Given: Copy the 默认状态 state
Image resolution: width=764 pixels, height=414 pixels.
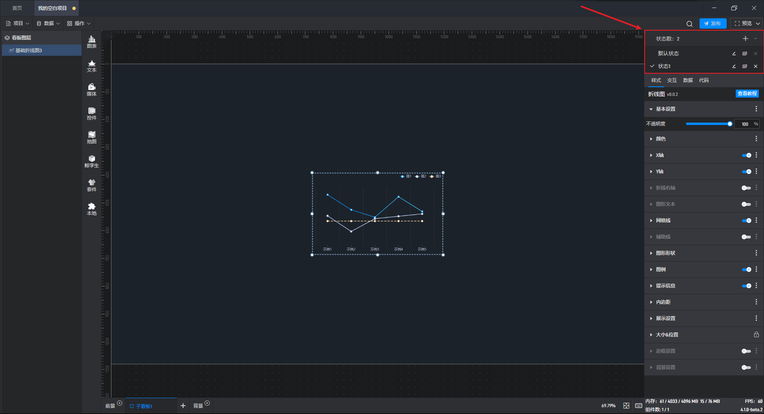Looking at the screenshot, I should coord(745,53).
